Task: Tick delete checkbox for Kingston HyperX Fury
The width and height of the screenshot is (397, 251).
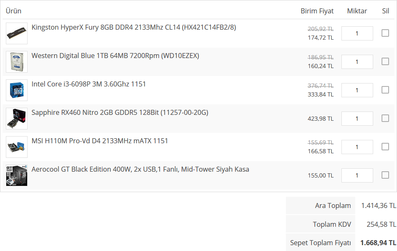Action: 385,33
